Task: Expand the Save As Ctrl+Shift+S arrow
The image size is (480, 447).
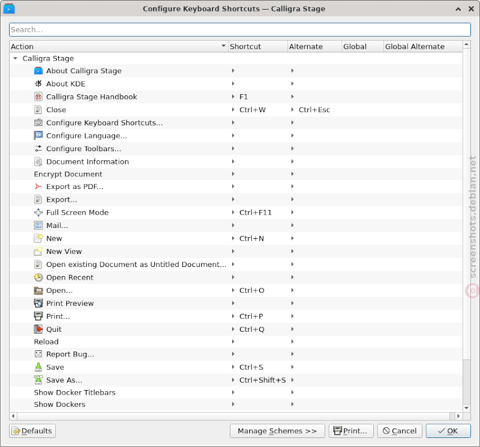Action: pyautogui.click(x=233, y=380)
